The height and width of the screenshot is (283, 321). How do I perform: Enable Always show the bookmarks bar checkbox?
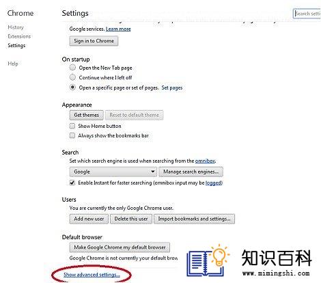(72, 135)
